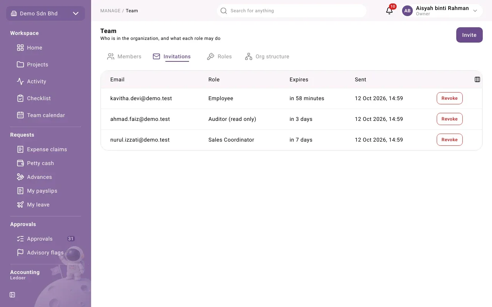
Task: Click the Employee role cell
Action: [221, 98]
